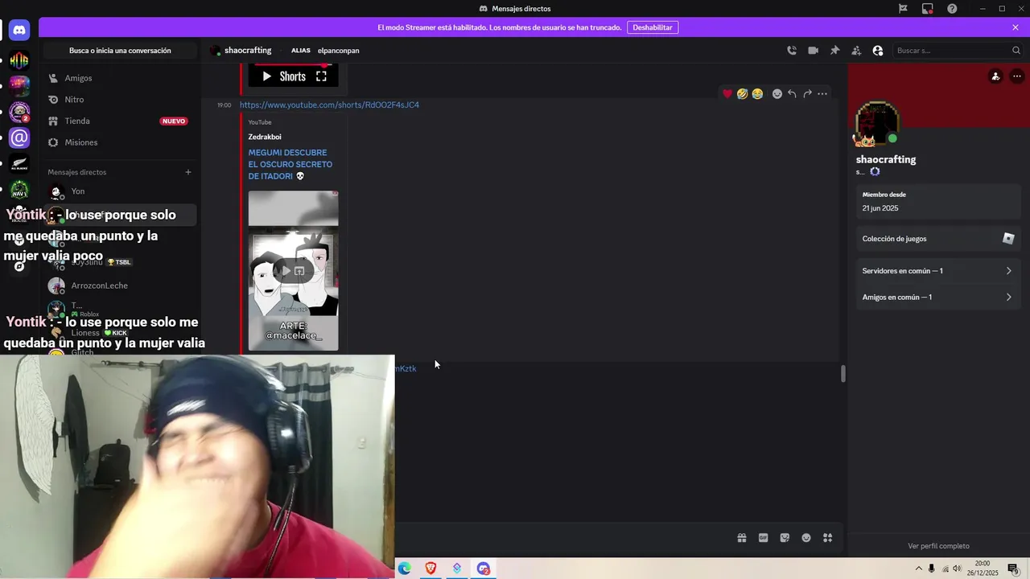1030x579 pixels.
Task: Add friends to this DM
Action: 856,51
